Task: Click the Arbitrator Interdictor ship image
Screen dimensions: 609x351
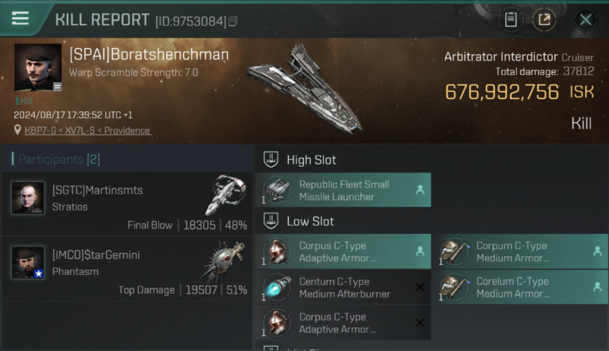Action: [x=304, y=89]
